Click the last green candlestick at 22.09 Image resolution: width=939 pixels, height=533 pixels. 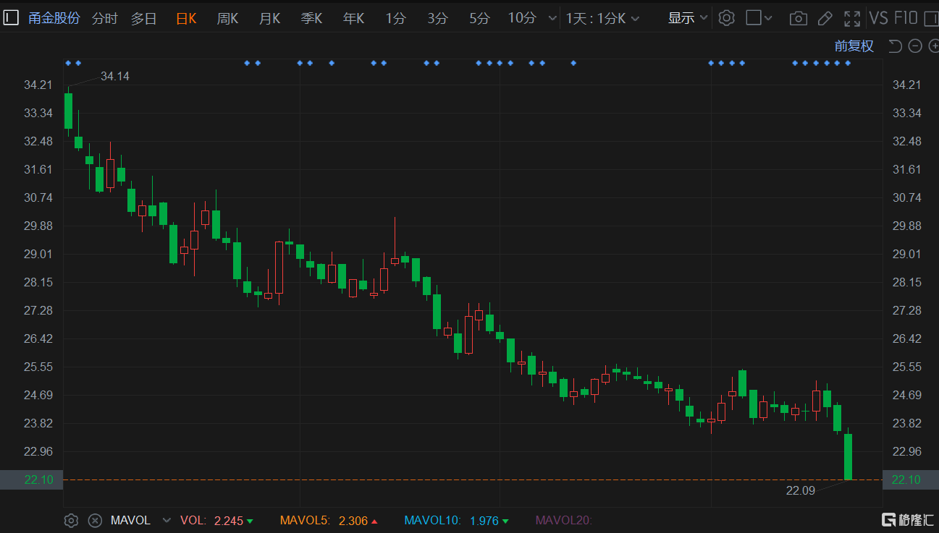[848, 456]
